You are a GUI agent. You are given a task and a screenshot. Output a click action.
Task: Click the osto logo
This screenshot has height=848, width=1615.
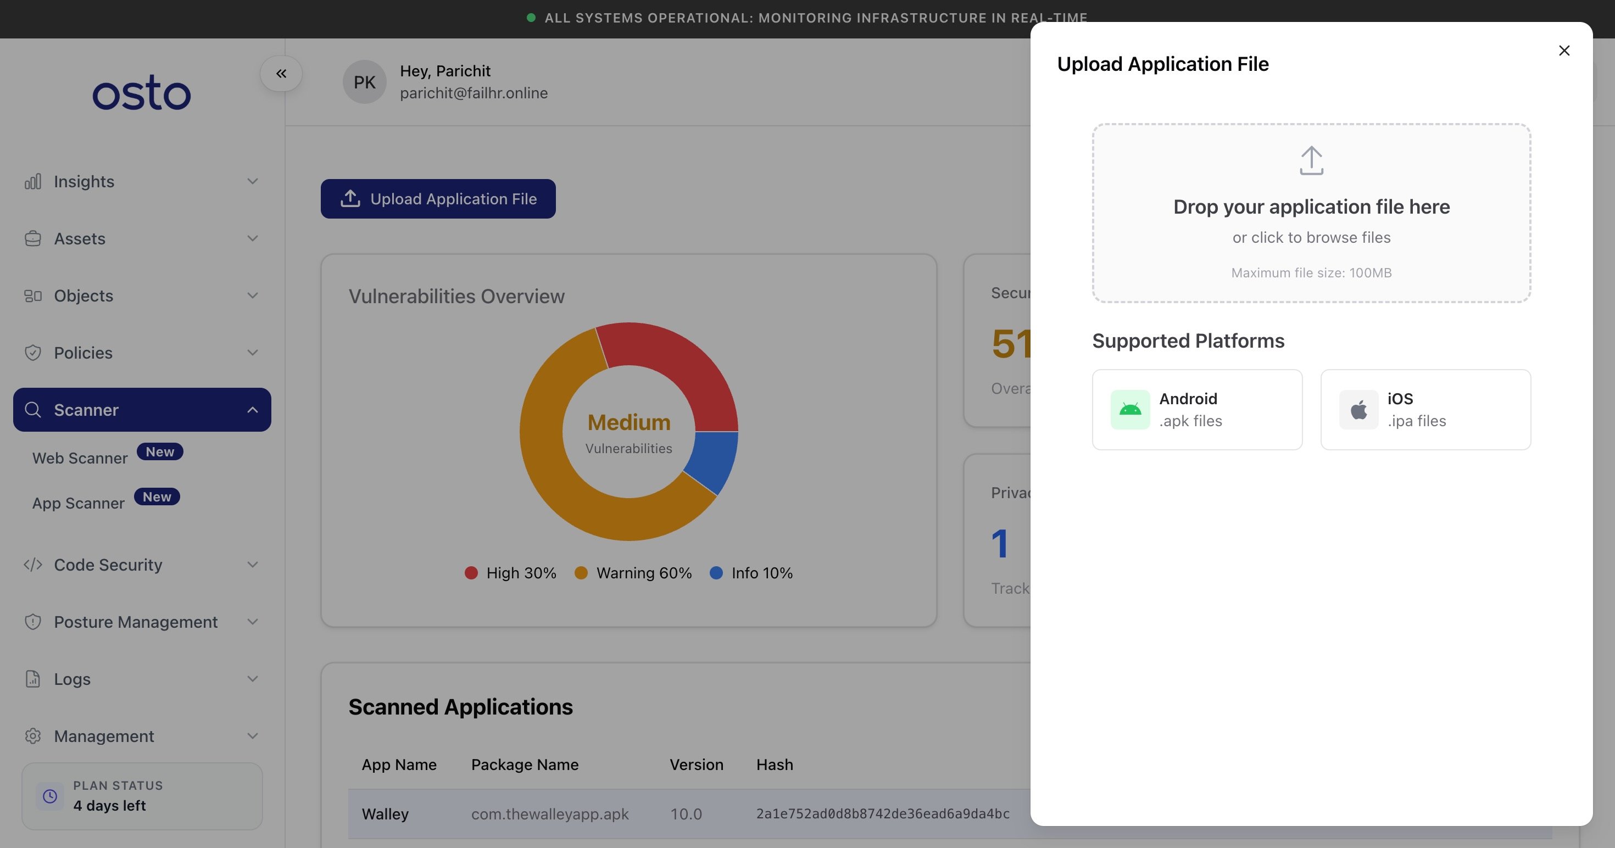(142, 93)
